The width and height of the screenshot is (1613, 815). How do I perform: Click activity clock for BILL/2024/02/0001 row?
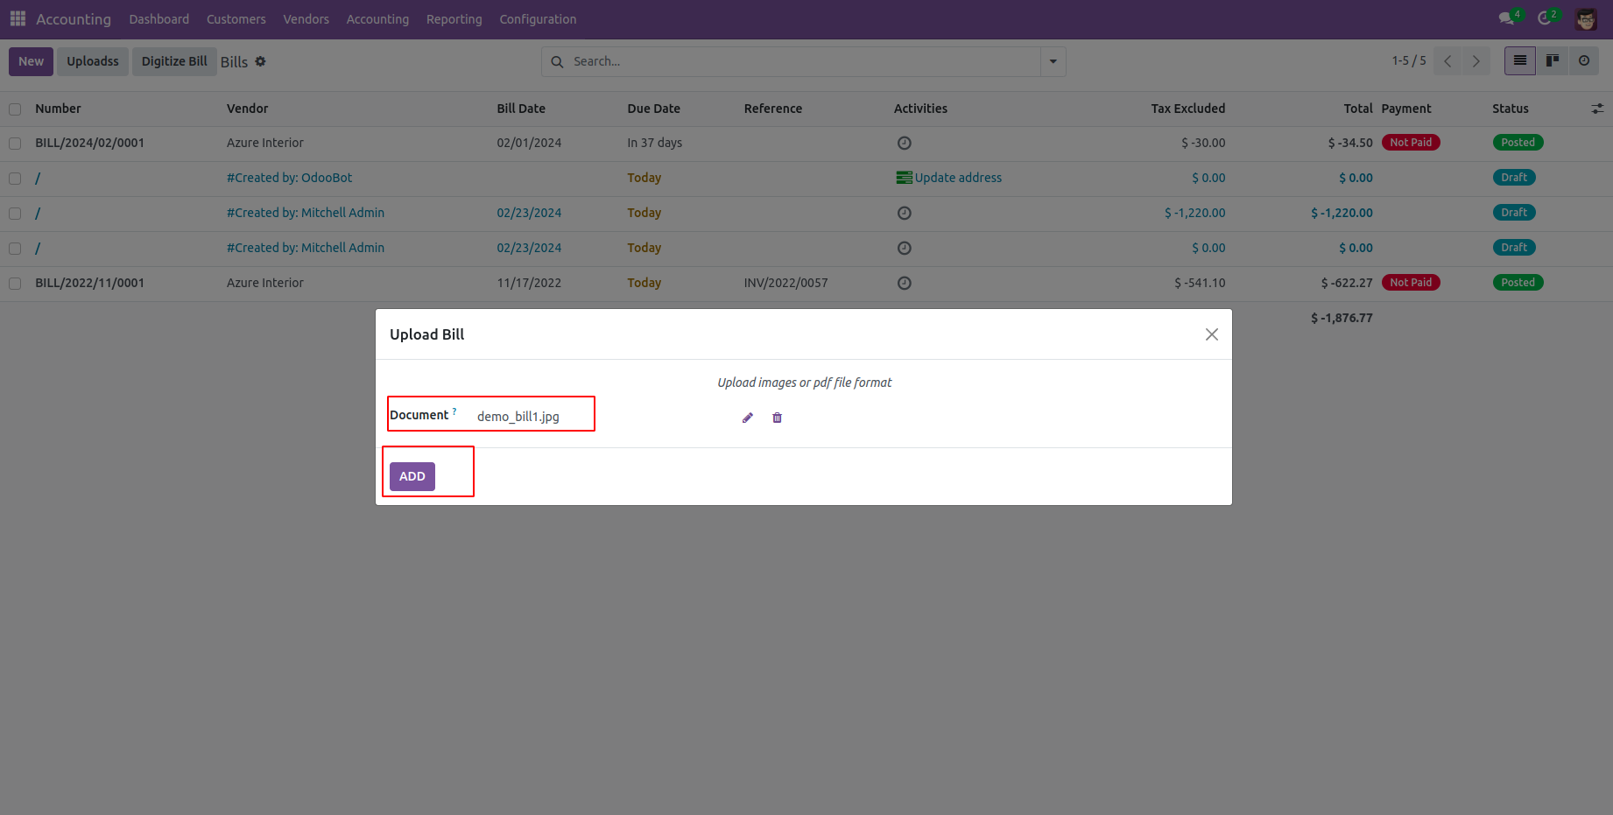pos(905,143)
